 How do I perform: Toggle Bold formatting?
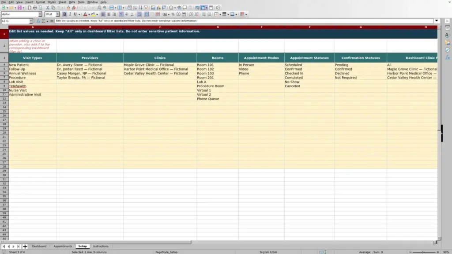point(64,15)
